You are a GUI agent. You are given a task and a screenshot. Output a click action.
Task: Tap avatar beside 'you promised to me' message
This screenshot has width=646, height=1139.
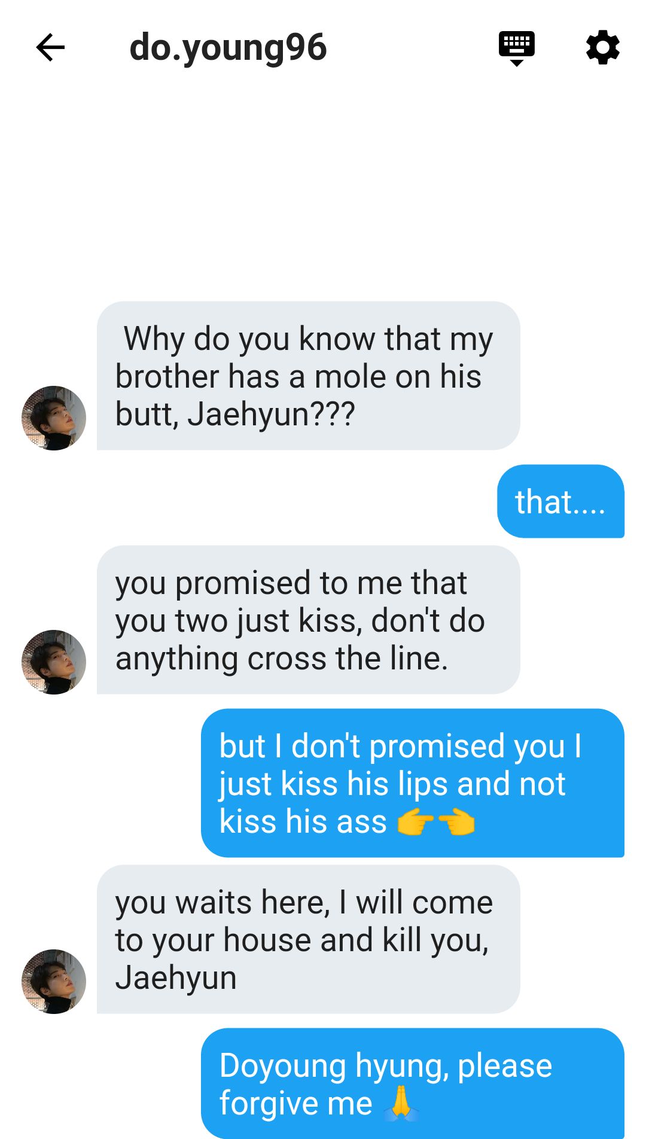point(54,662)
